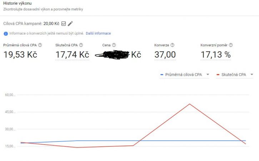Click the red legend swatch for Skutečná CPA
Image resolution: width=259 pixels, height=161 pixels.
coord(218,75)
